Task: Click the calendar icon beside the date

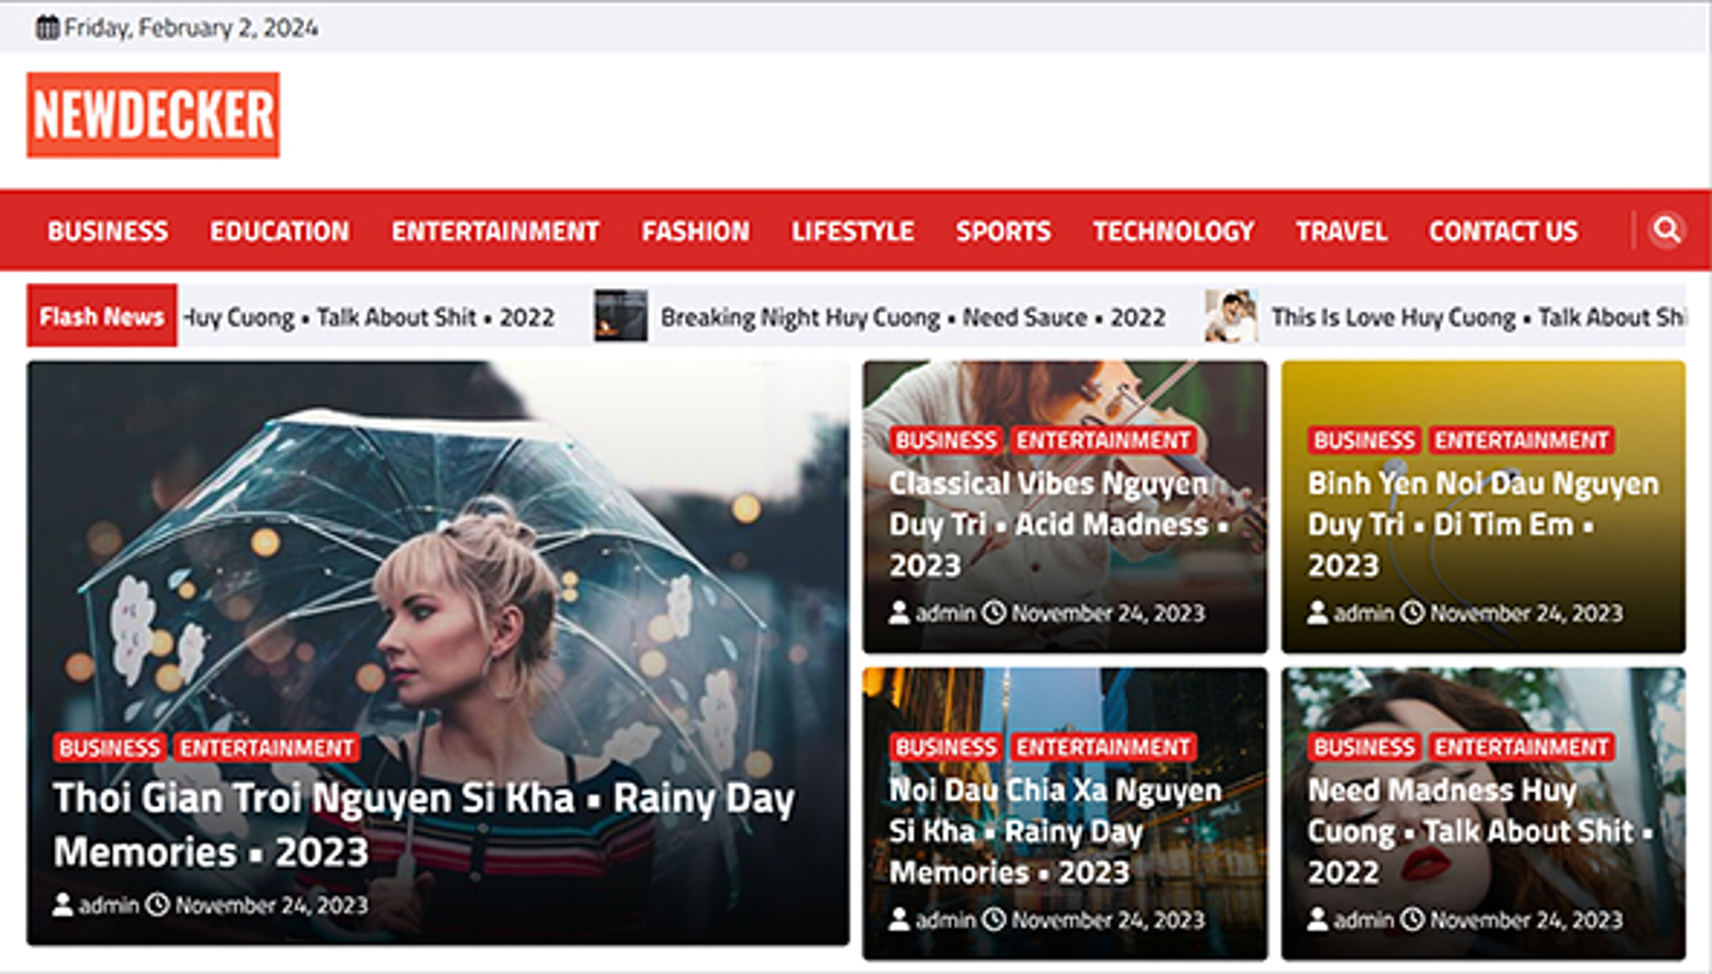Action: point(47,28)
